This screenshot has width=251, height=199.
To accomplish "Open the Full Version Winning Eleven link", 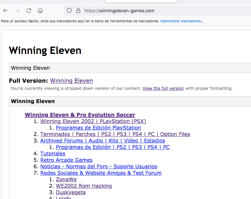I will tap(71, 81).
